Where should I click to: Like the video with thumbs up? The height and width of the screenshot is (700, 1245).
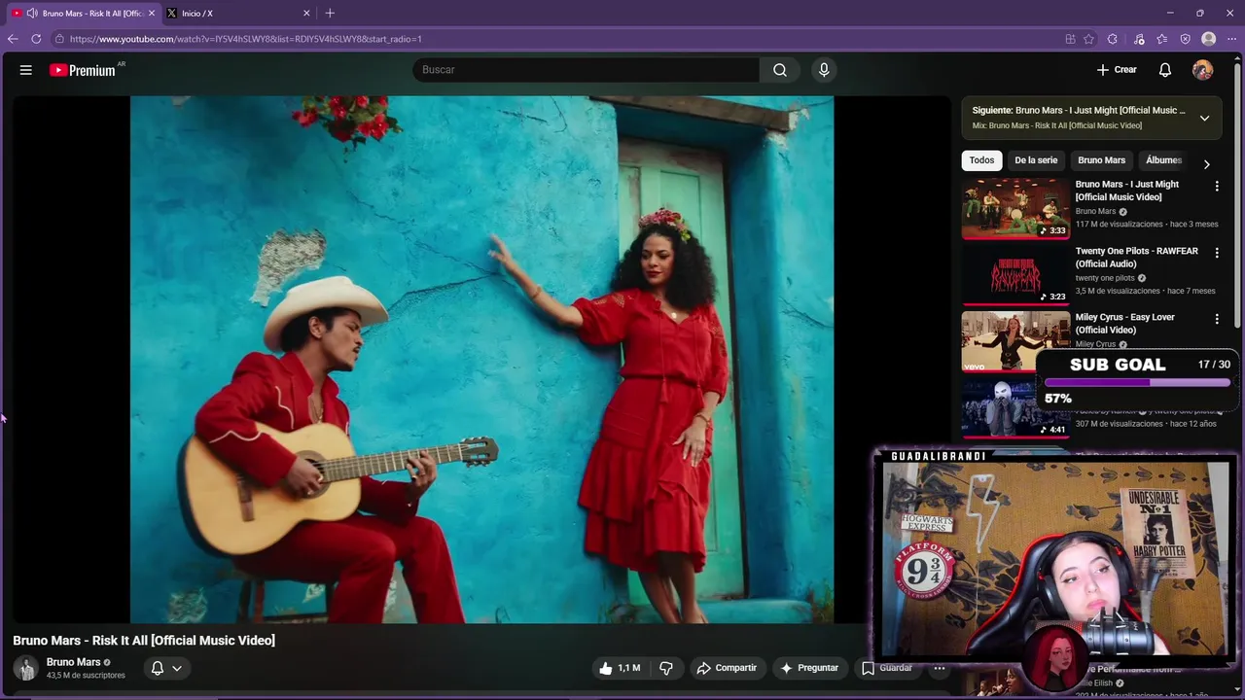620,668
